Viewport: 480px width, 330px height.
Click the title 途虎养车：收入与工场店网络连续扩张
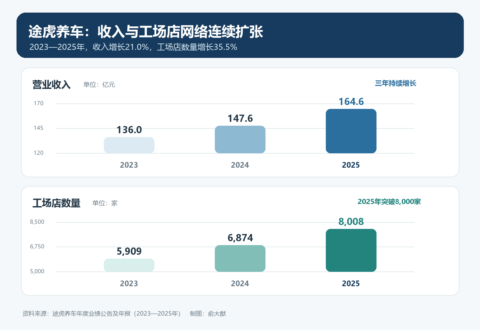[146, 32]
